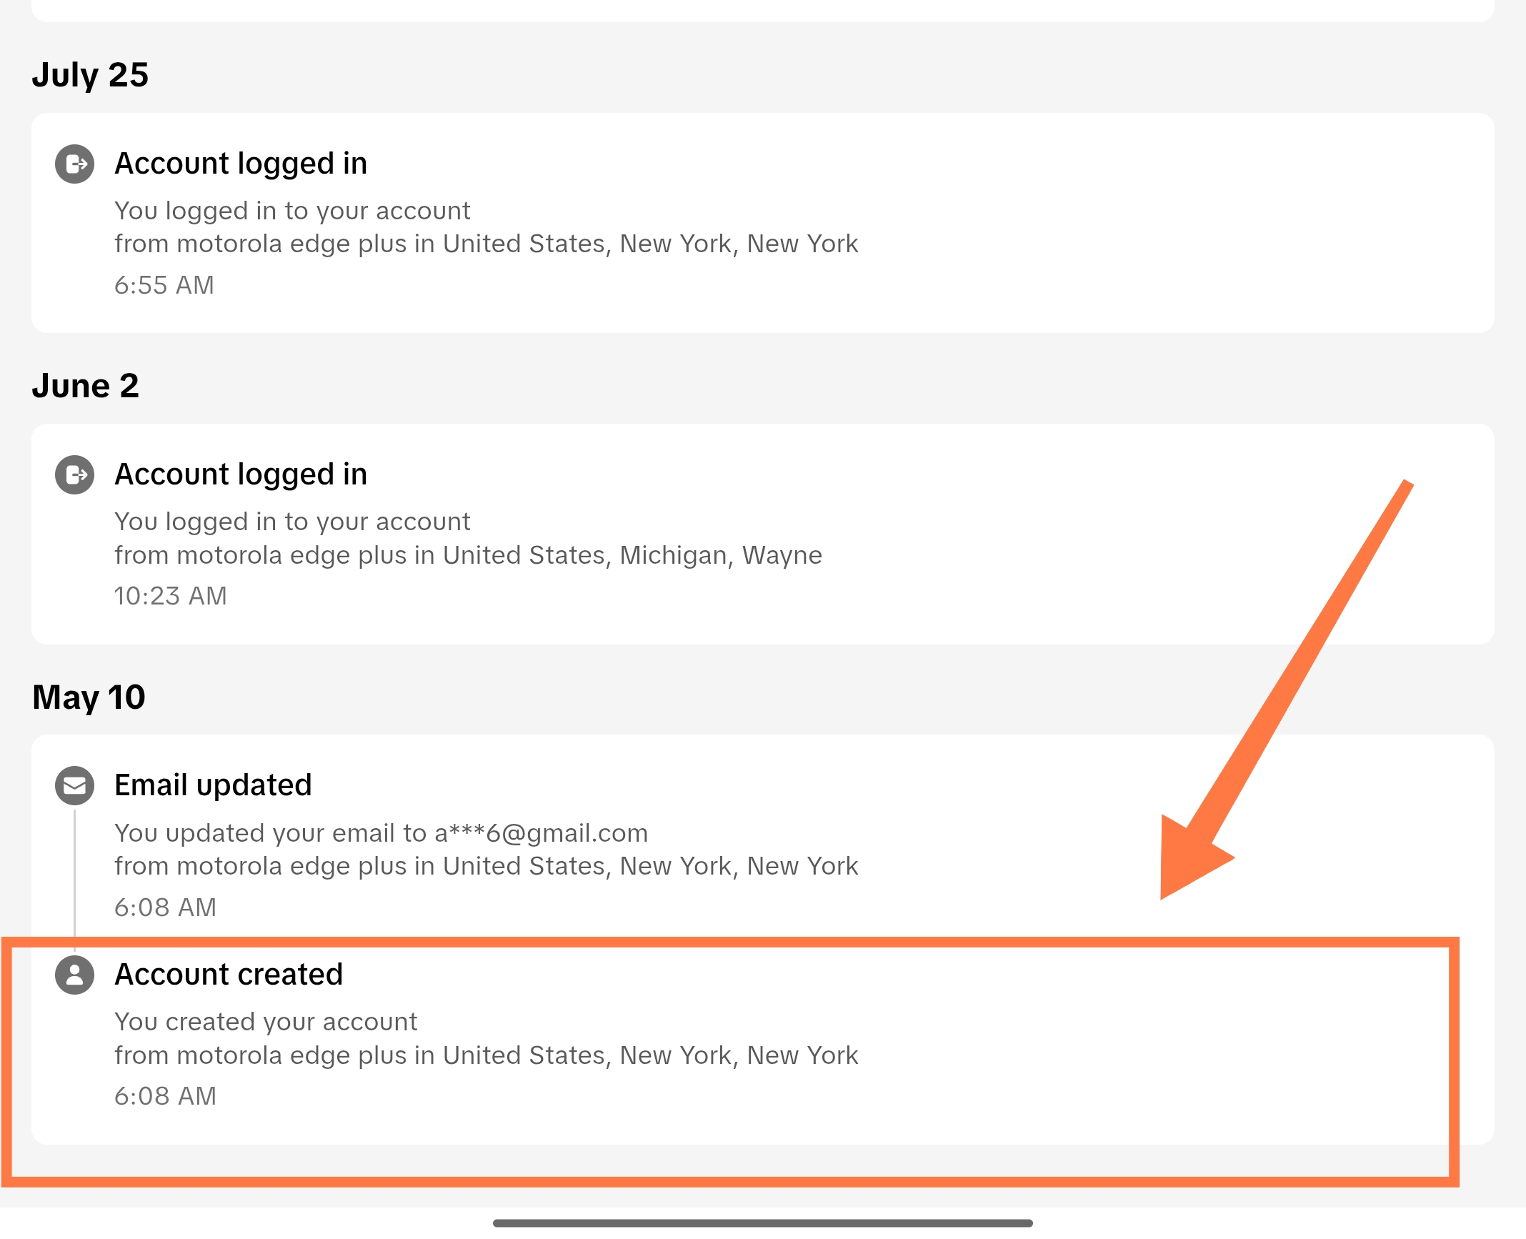The height and width of the screenshot is (1239, 1526).
Task: Tap the Email updated 6:08 AM timestamp
Action: click(x=165, y=908)
